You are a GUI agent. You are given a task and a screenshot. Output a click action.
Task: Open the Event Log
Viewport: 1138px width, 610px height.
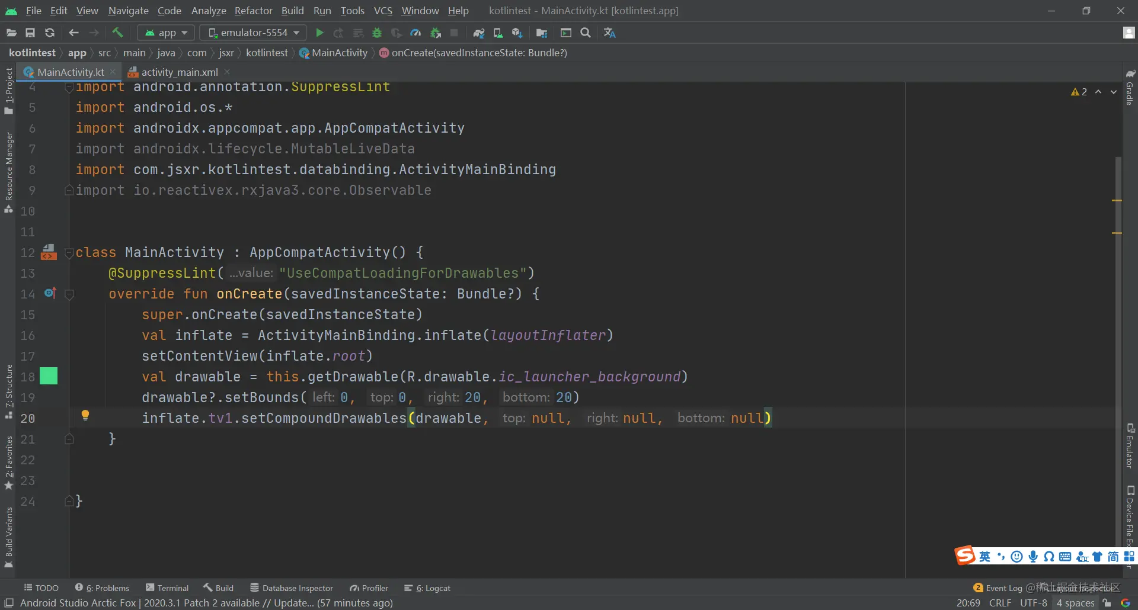(x=998, y=588)
